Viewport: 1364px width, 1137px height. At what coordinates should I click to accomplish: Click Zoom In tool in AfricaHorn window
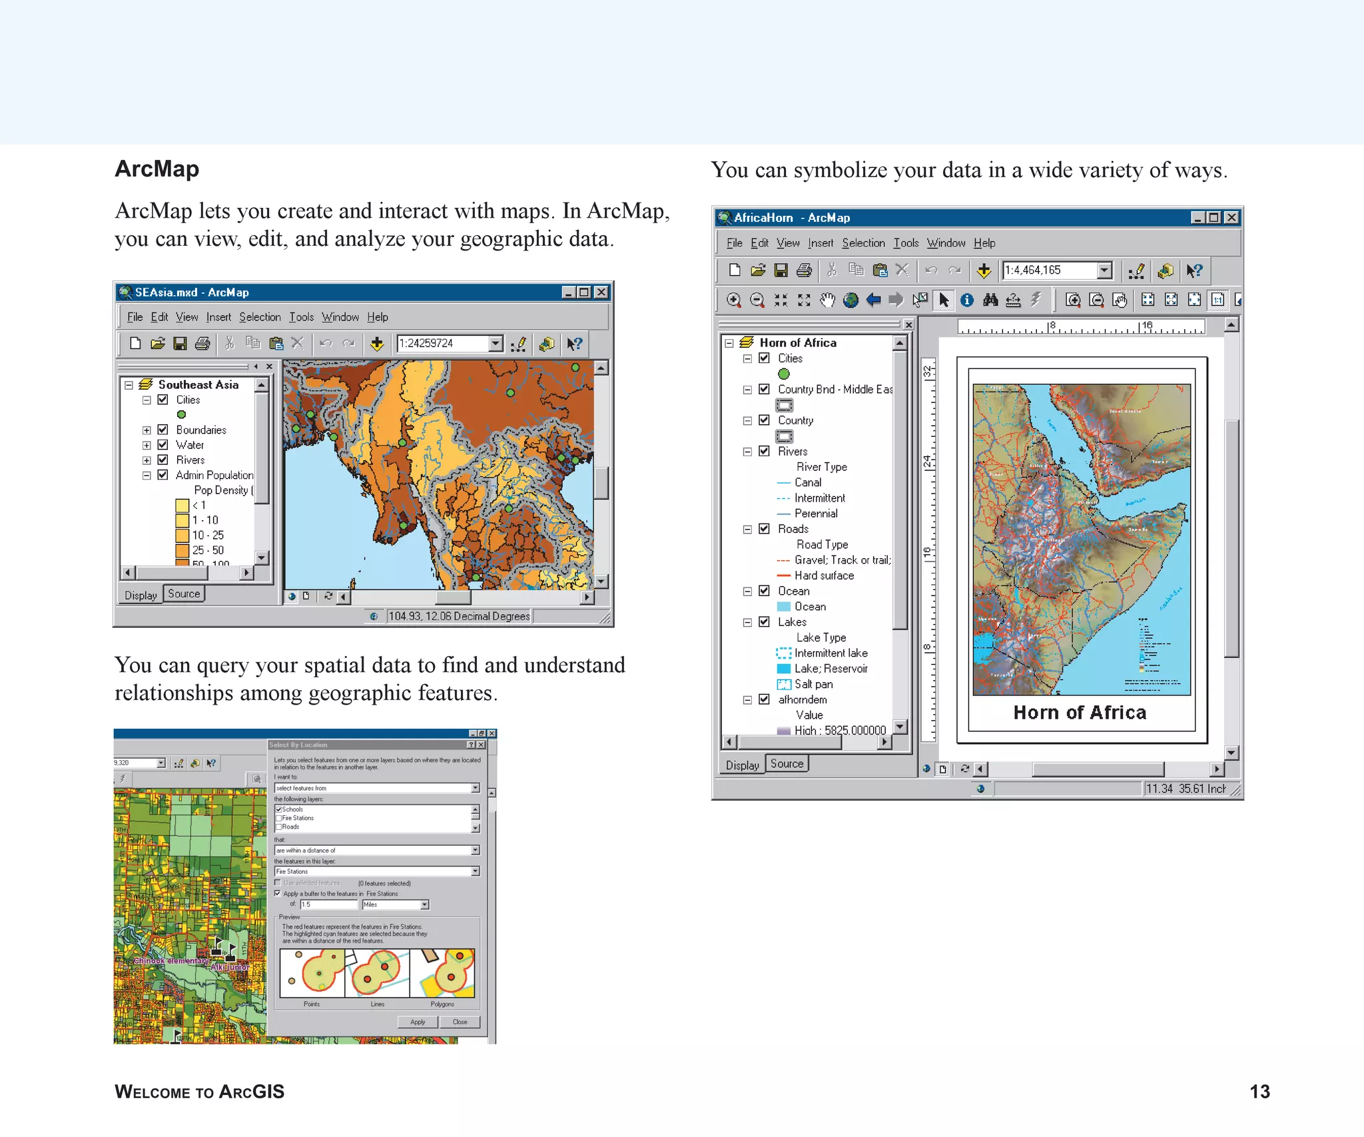click(733, 300)
